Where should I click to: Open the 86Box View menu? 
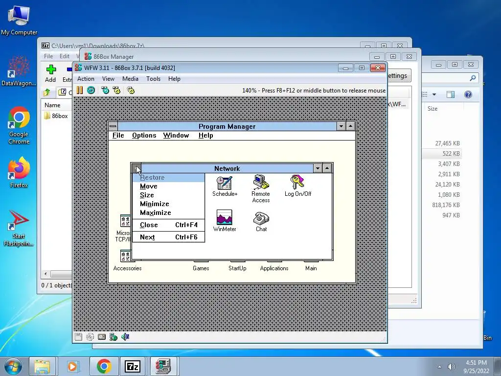point(108,79)
